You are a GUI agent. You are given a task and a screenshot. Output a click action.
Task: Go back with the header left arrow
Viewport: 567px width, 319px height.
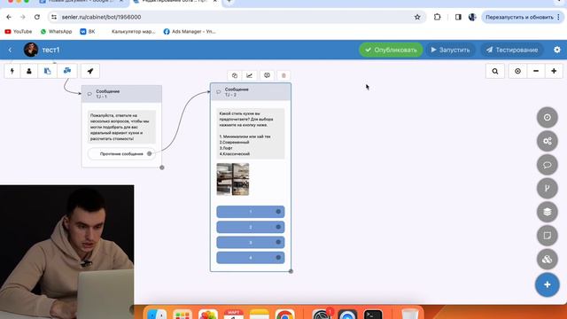pos(10,50)
